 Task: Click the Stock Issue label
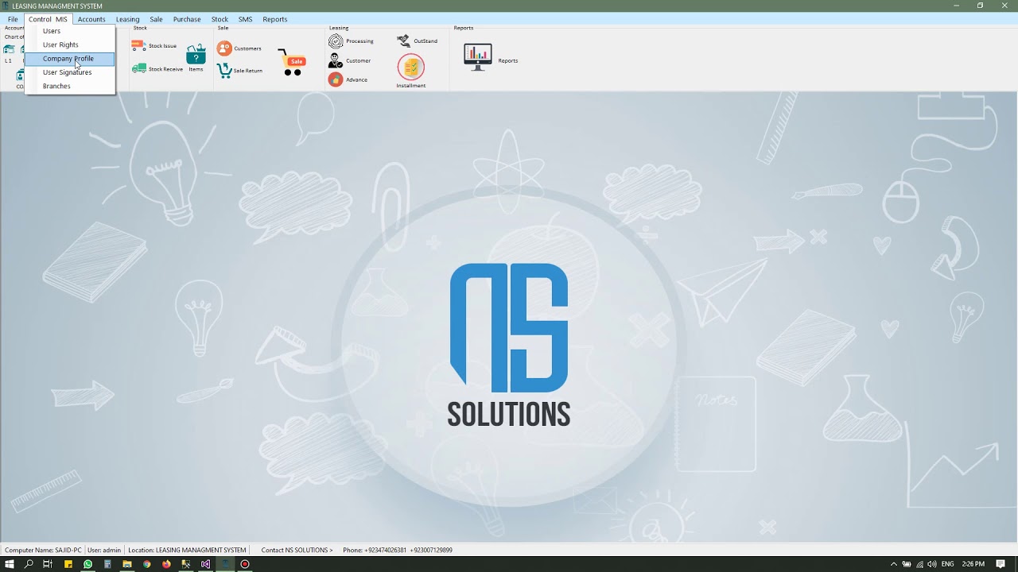tap(162, 46)
